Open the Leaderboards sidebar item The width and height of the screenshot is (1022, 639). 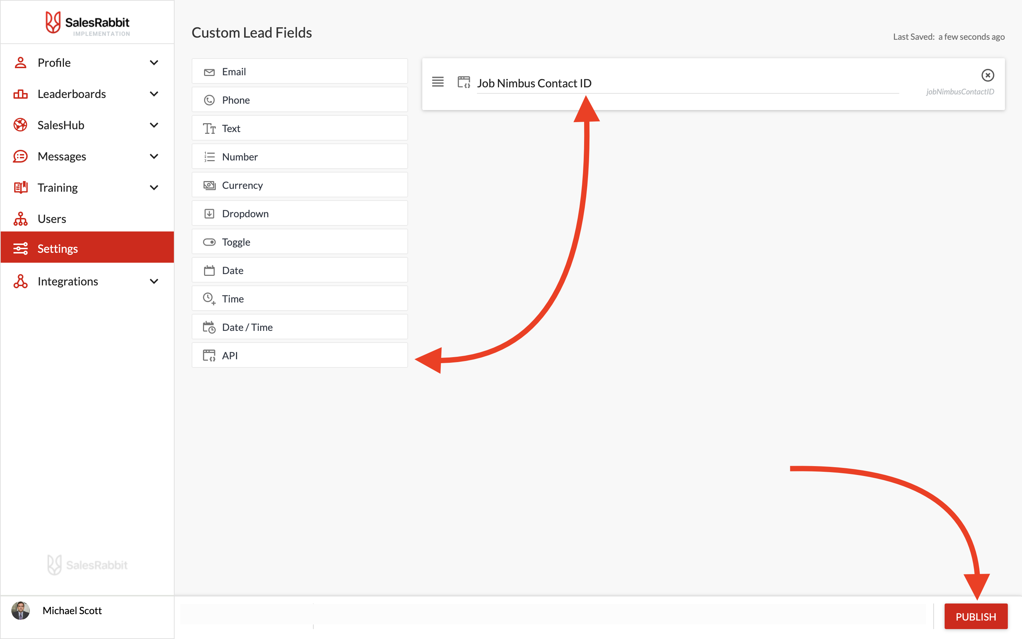[87, 94]
